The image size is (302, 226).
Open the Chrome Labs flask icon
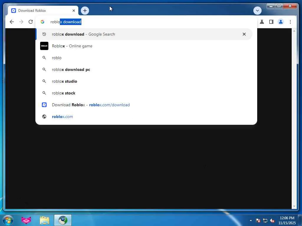262,22
